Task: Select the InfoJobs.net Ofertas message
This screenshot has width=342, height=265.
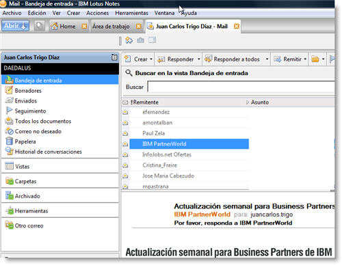Action: (x=189, y=154)
